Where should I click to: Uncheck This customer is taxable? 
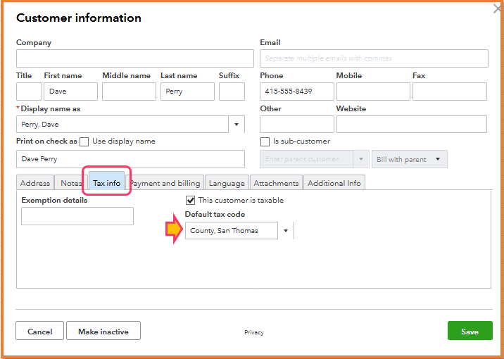point(191,201)
